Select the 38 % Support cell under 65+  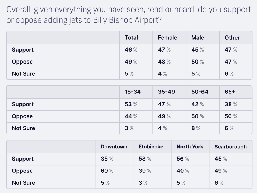pos(231,104)
